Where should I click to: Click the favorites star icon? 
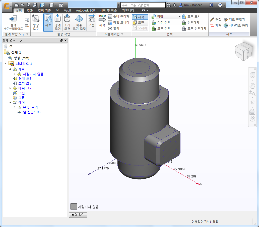pos(174,5)
